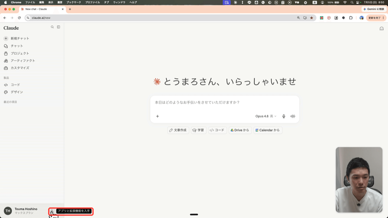Click the plus attachment icon in prompt box

tap(158, 116)
